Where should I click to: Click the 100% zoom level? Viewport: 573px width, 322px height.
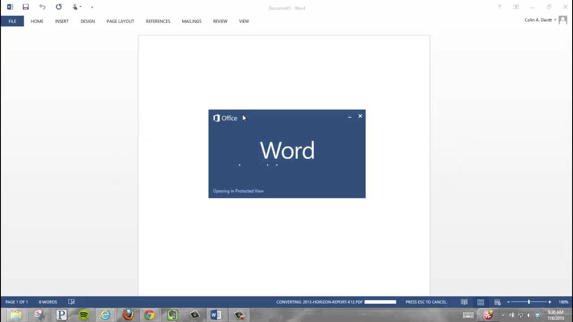pyautogui.click(x=563, y=302)
